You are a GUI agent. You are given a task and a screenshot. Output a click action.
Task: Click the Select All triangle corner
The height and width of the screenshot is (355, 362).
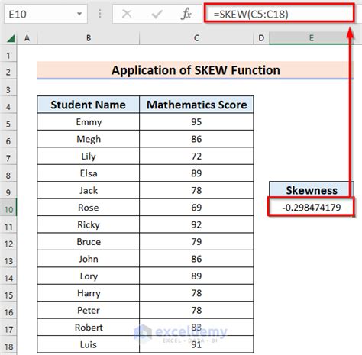[11, 39]
